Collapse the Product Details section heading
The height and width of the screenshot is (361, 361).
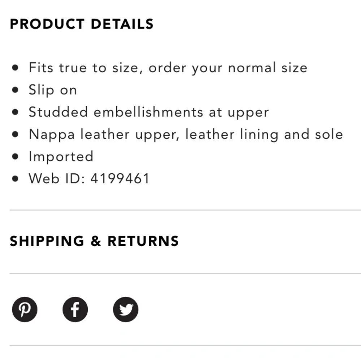click(82, 24)
